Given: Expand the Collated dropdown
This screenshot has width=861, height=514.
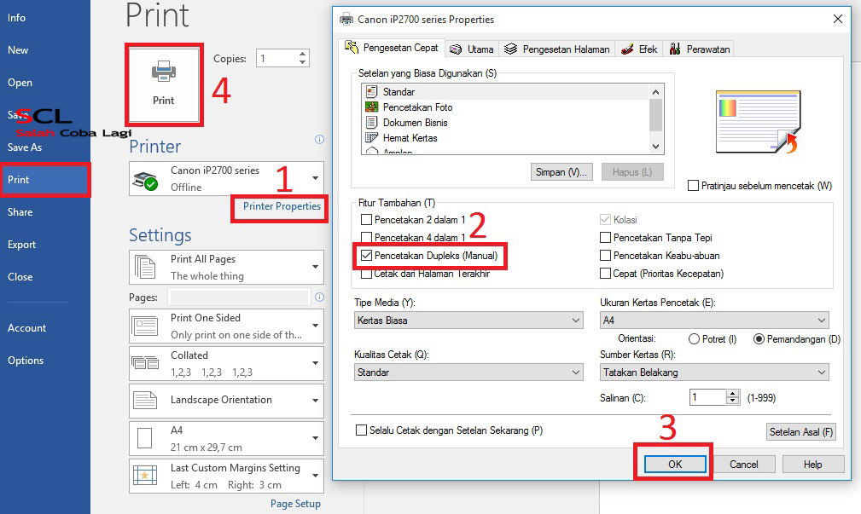Looking at the screenshot, I should 226,363.
